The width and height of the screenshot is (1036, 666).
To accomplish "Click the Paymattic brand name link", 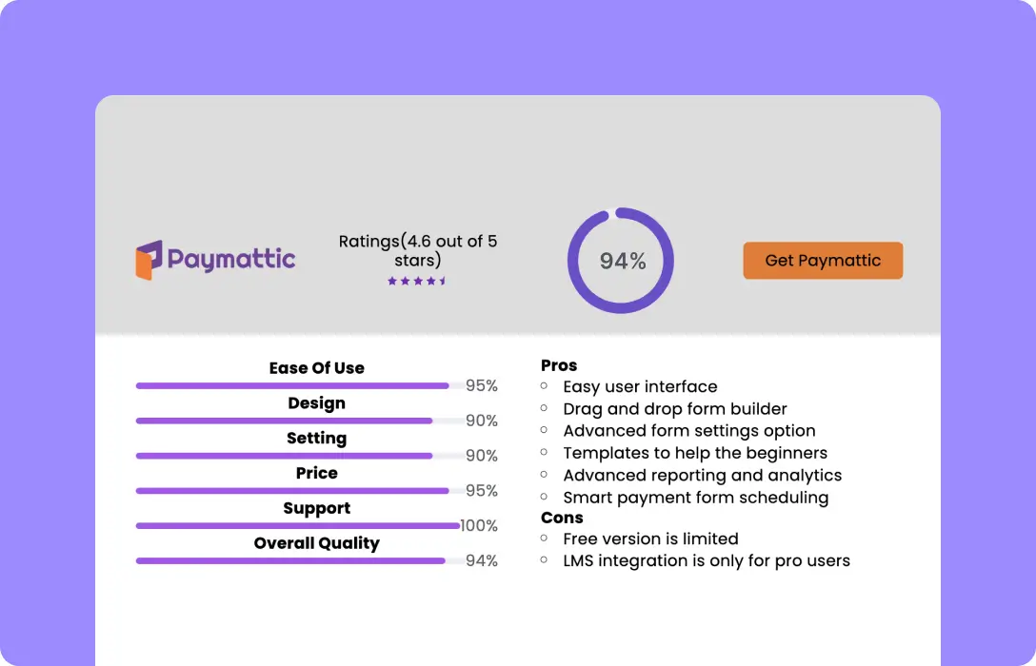I will tap(232, 258).
